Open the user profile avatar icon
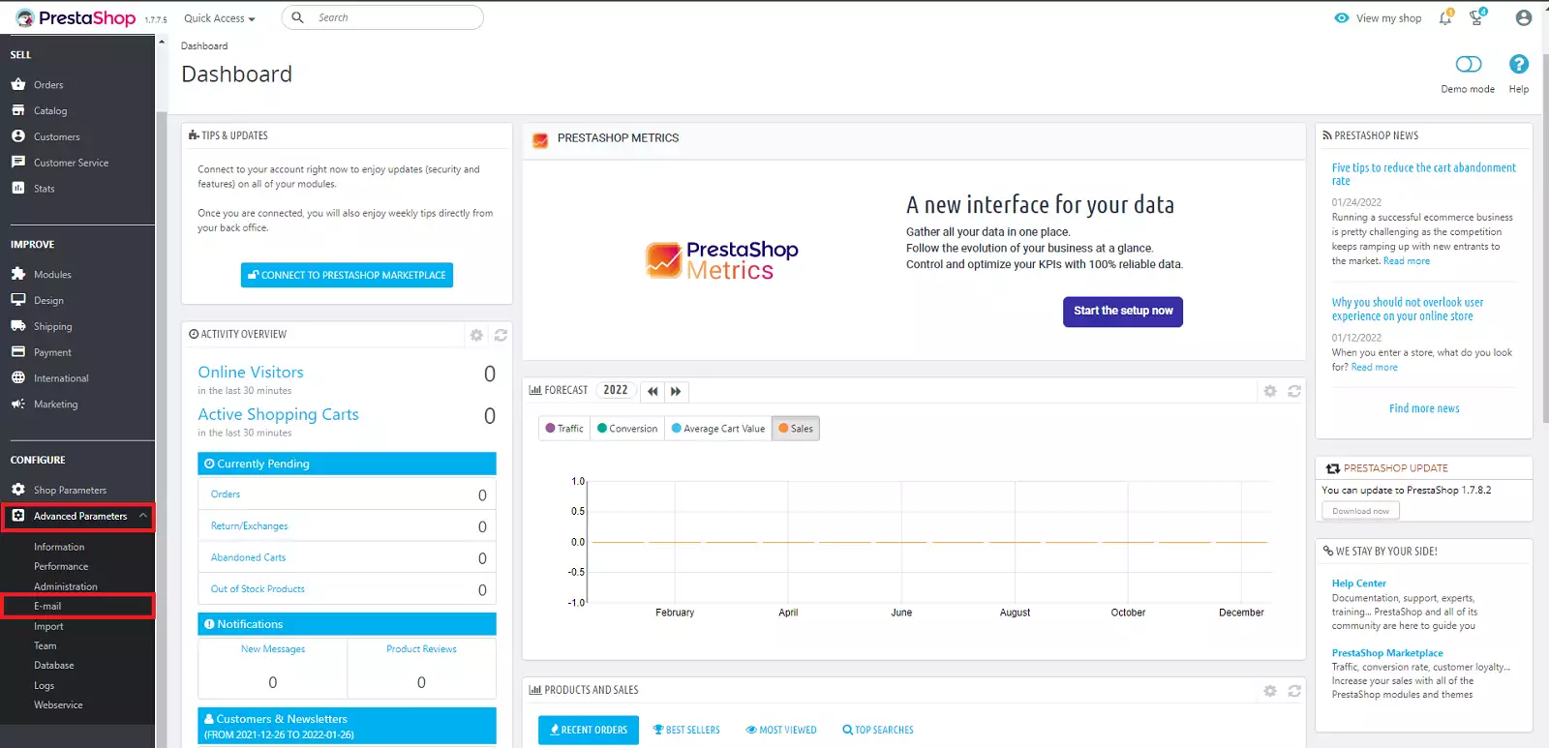Image resolution: width=1549 pixels, height=748 pixels. coord(1523,18)
